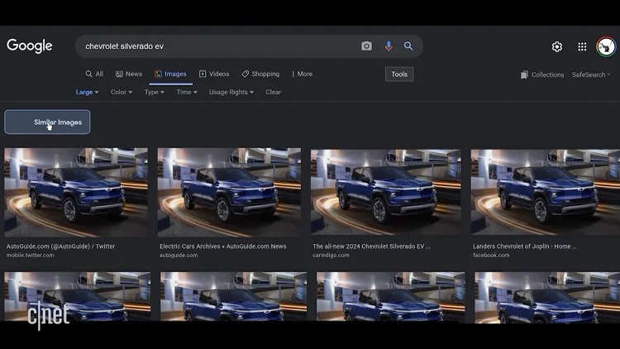Open the Color filter dropdown
The image size is (620, 349).
[x=122, y=92]
